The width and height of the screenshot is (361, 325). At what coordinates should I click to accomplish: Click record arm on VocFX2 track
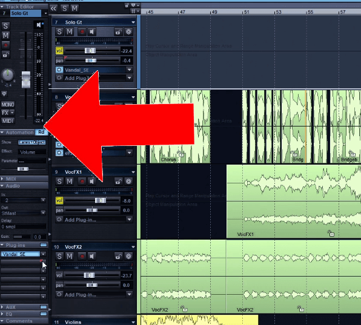[x=82, y=256]
